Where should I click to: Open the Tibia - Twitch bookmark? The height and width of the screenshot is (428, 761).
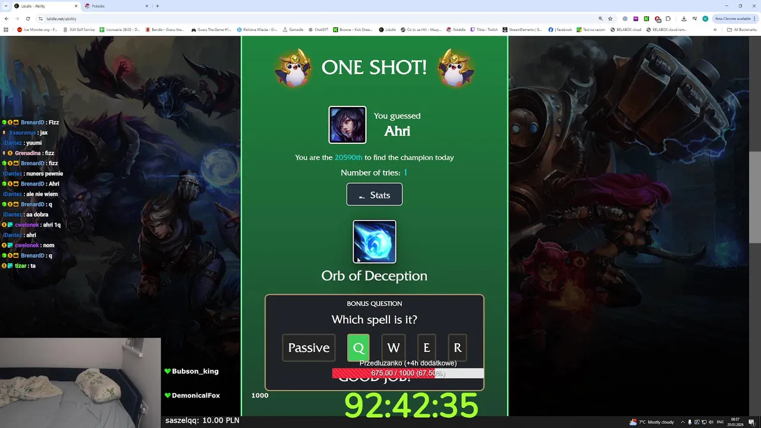484,29
